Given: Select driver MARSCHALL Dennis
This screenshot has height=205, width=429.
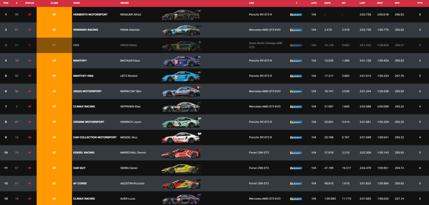Looking at the screenshot, I should tap(133, 153).
